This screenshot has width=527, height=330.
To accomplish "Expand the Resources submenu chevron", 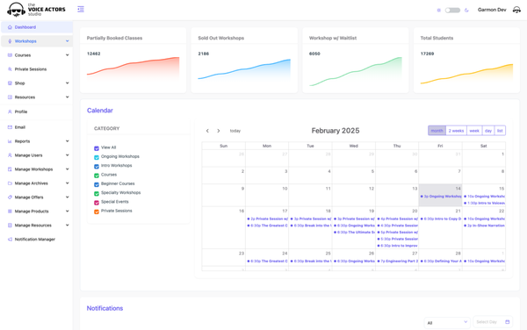I will [68, 97].
